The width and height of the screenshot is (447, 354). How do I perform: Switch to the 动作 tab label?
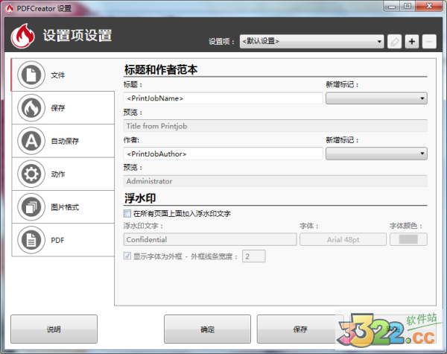point(58,174)
